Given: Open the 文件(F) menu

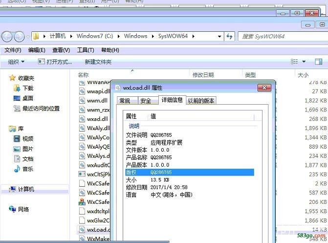Looking at the screenshot, I should coord(13,50).
